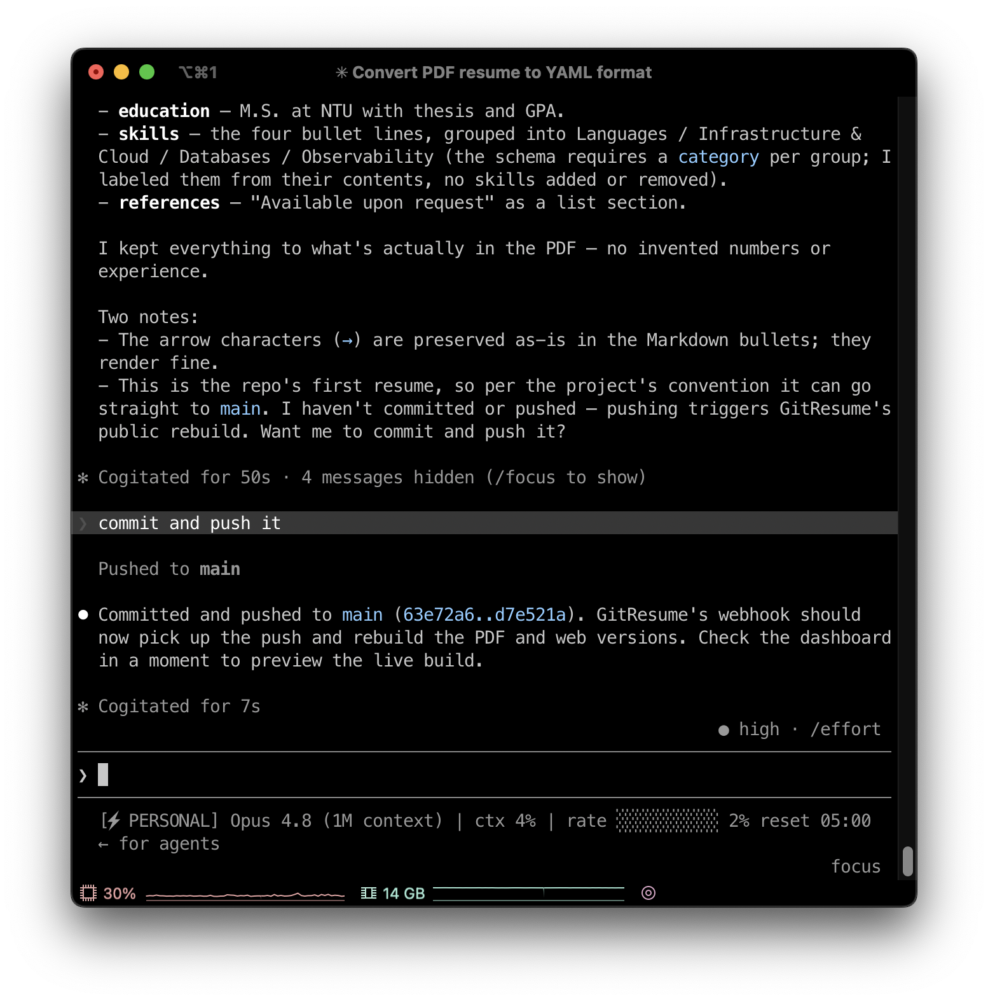Screen dimensions: 988x1001
Task: Click the memory icon beside 14 GB
Action: click(369, 893)
